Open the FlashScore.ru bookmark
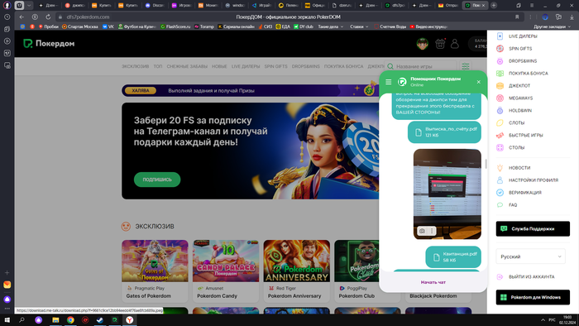Viewport: 579px width, 326px height. click(175, 26)
